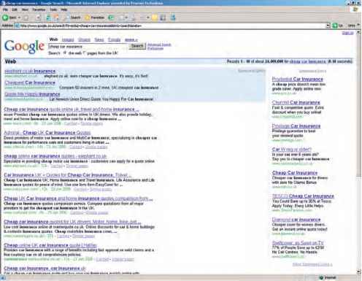Click the Google logo
This screenshot has height=281, width=362.
(24, 46)
